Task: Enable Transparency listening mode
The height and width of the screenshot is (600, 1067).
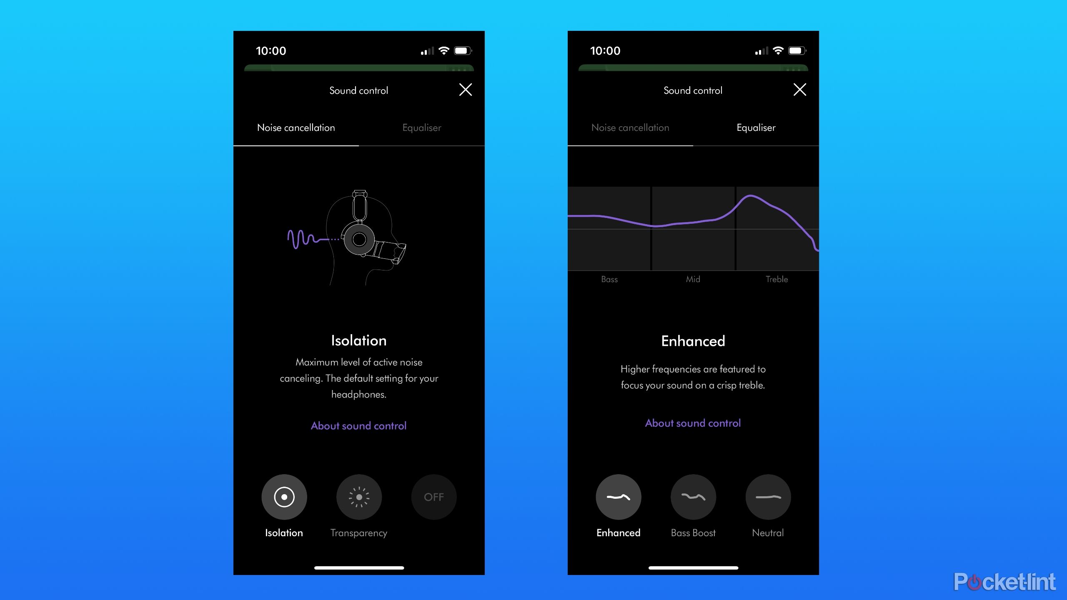Action: 358,497
